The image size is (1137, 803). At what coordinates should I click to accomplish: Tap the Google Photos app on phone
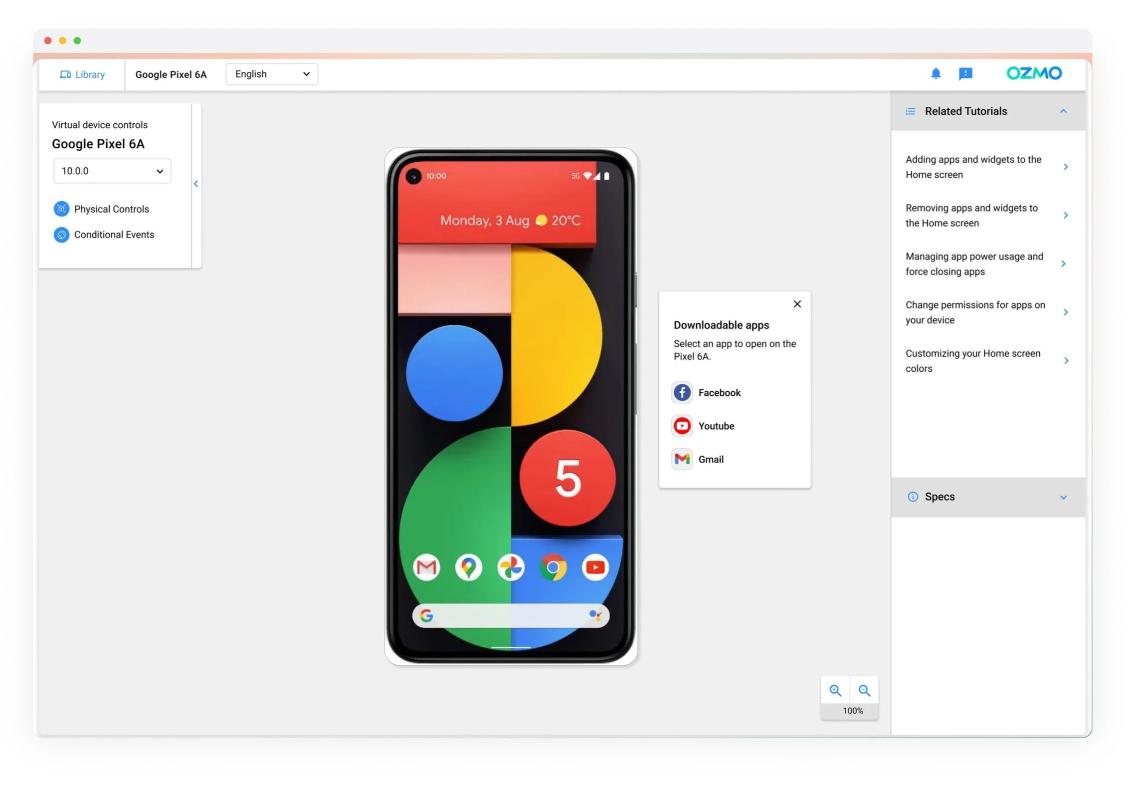[x=511, y=567]
